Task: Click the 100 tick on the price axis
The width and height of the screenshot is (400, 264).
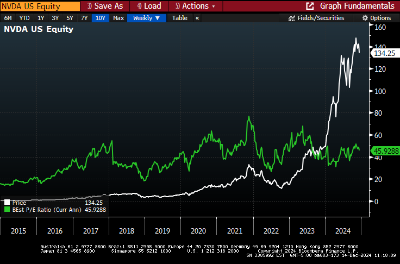Action: [380, 91]
